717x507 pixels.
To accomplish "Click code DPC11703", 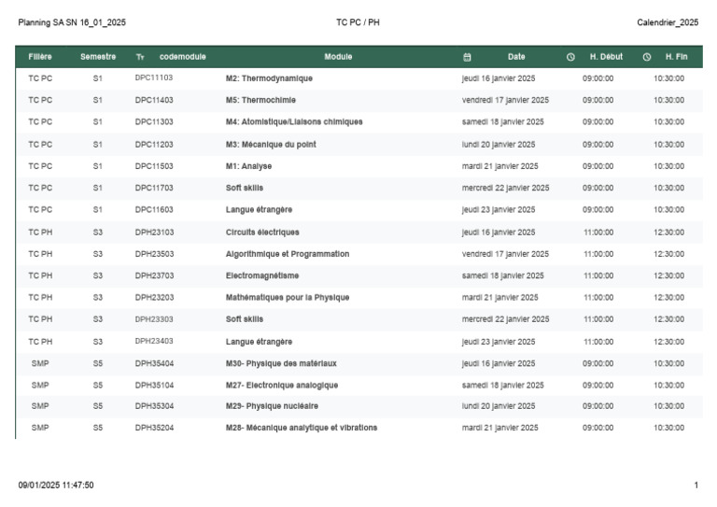I will point(154,188).
